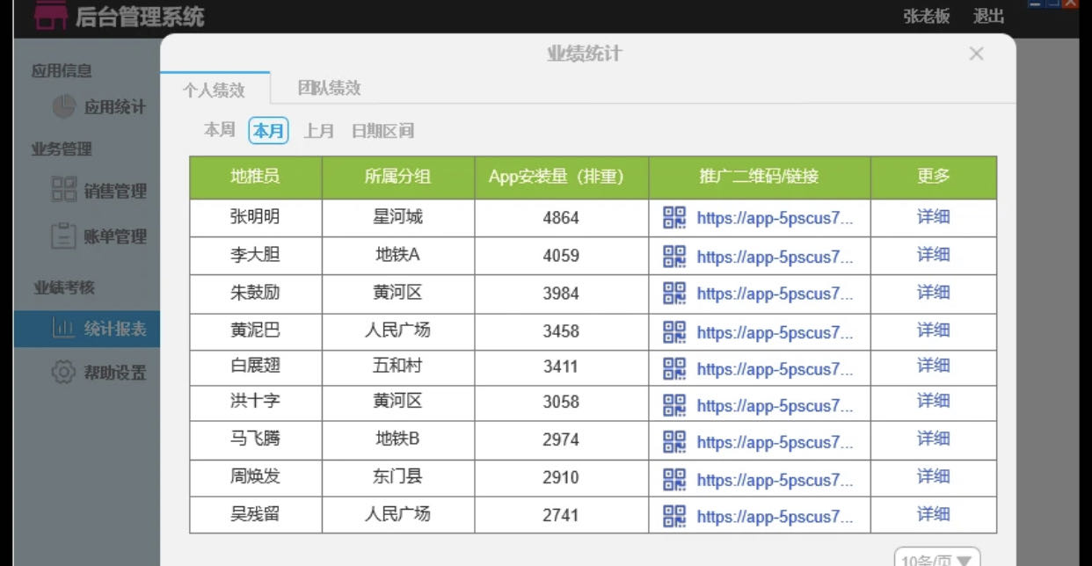Image resolution: width=1092 pixels, height=566 pixels.
Task: Select the 本月 time filter
Action: coord(269,131)
